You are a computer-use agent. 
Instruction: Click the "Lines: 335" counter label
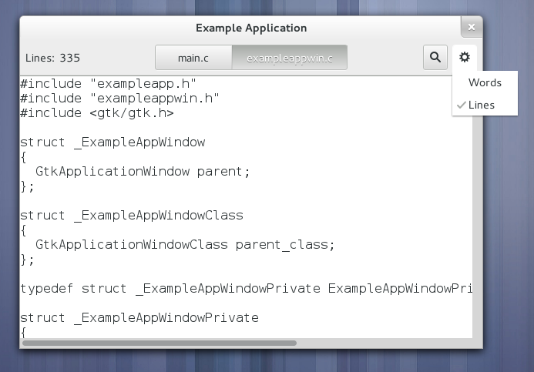coord(52,58)
